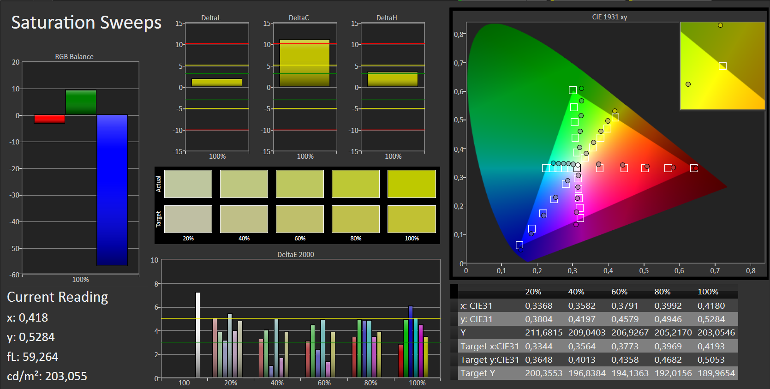Image resolution: width=770 pixels, height=389 pixels.
Task: Click the fL: 59,264 reading
Action: click(x=33, y=357)
